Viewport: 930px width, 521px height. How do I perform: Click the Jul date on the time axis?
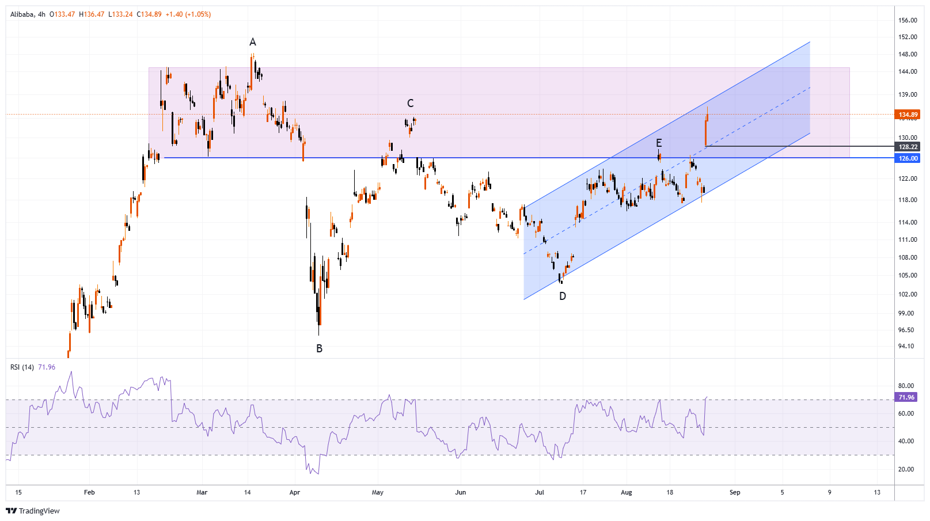pos(540,492)
